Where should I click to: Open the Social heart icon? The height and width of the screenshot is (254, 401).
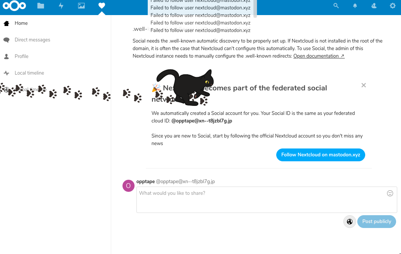[x=102, y=6]
